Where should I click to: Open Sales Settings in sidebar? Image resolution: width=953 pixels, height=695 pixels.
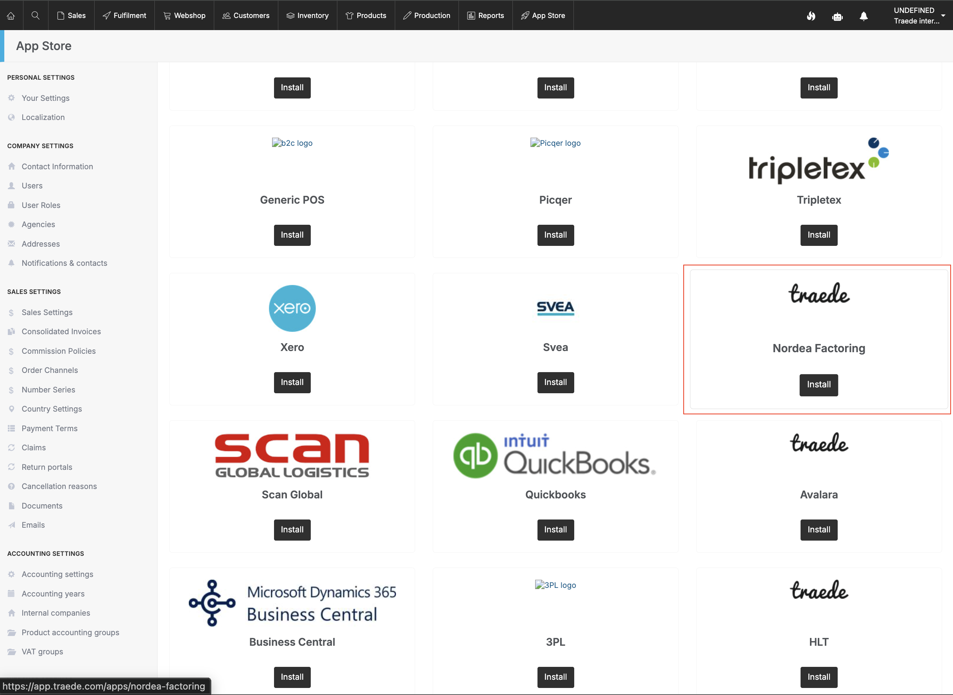pos(47,312)
